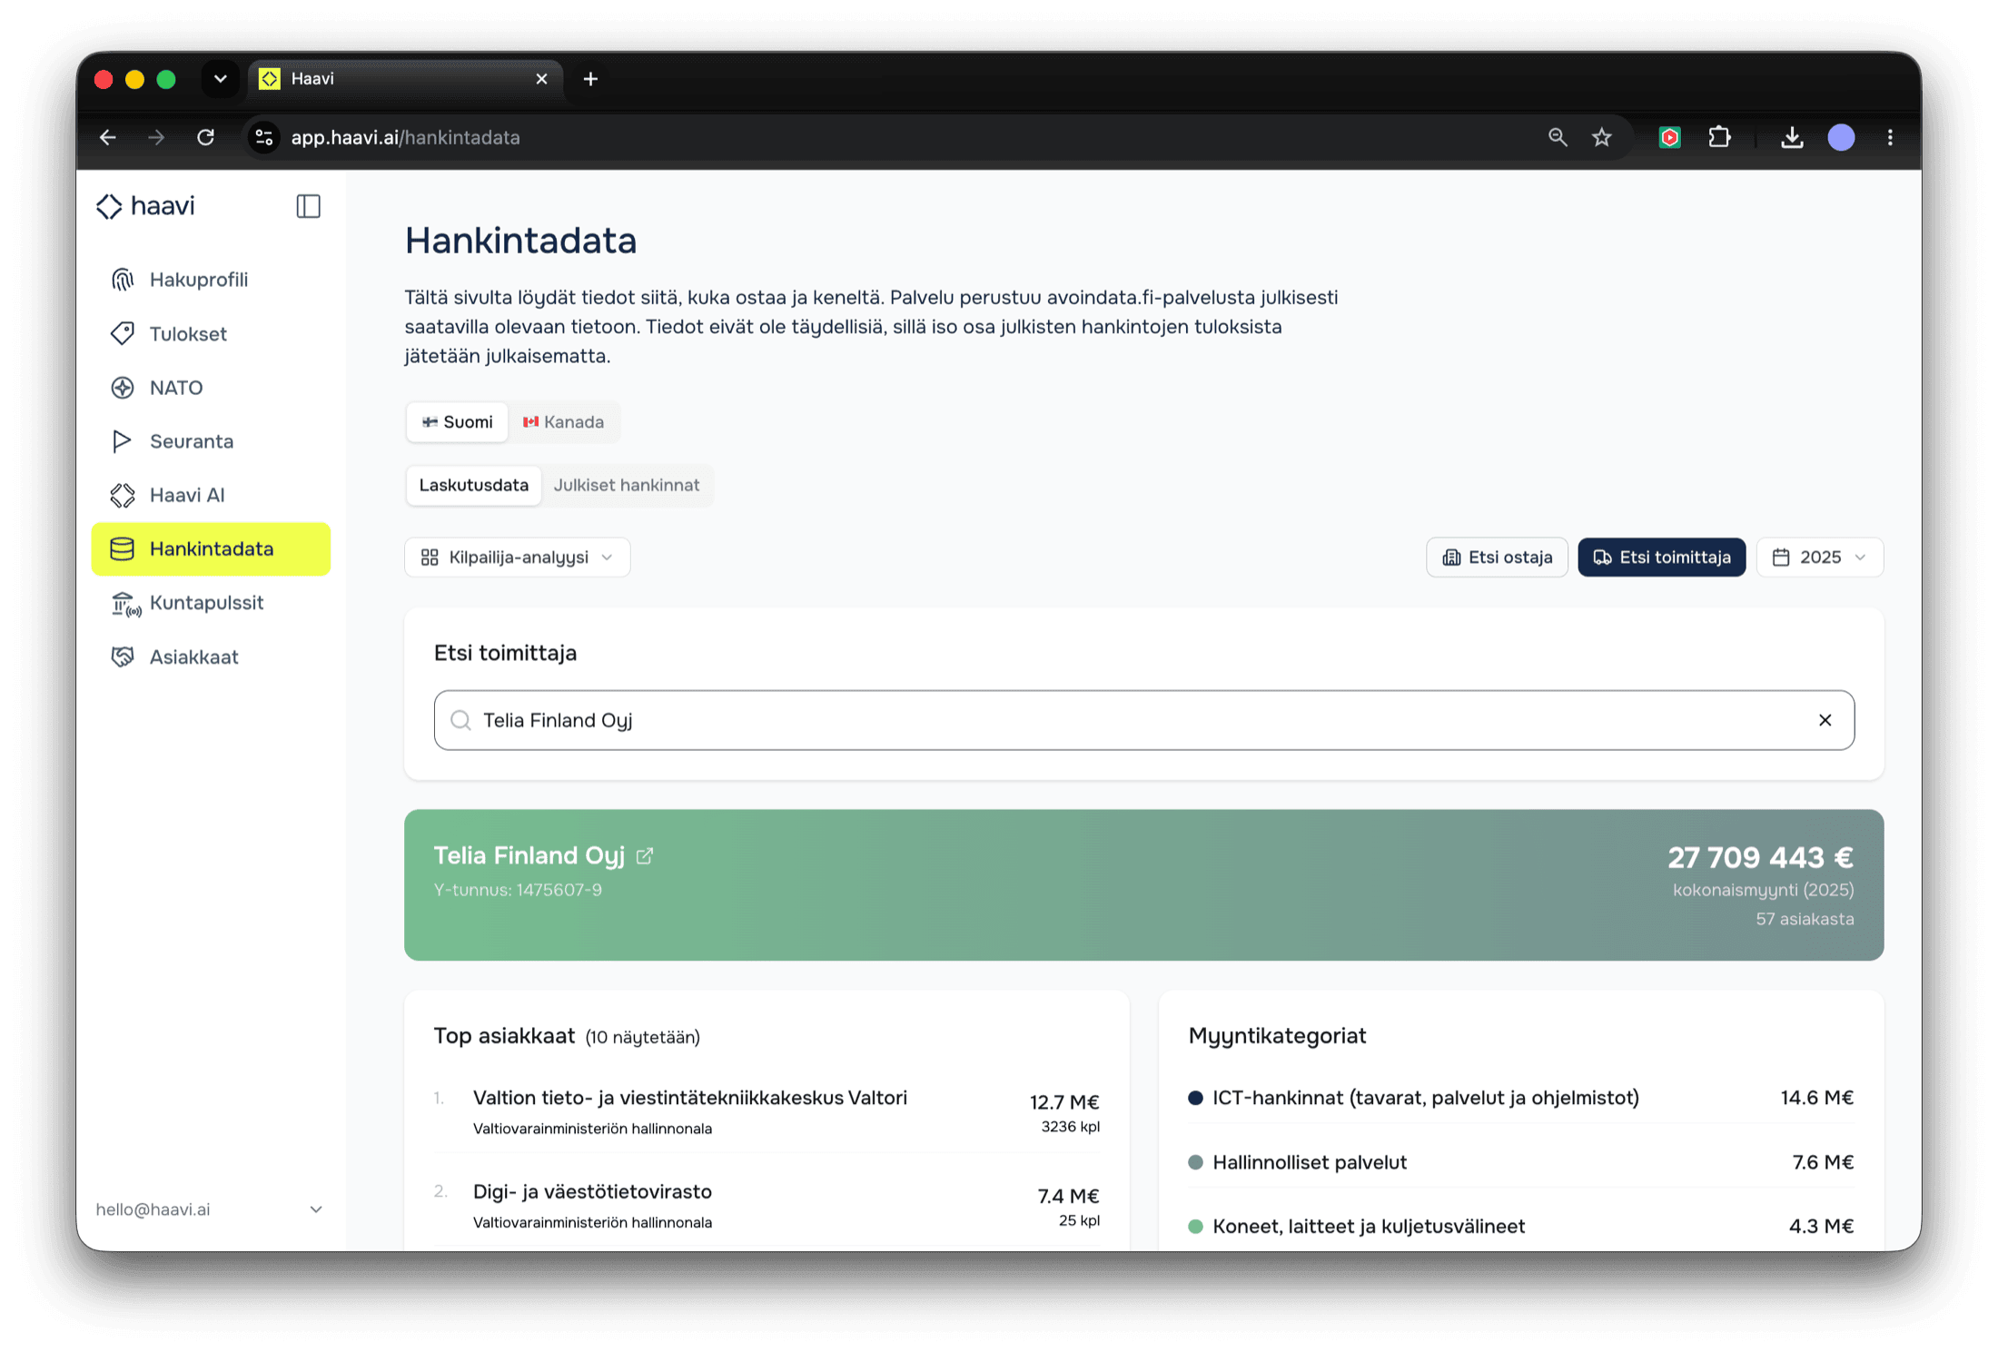Open the red recorder extension icon

[x=1669, y=137]
